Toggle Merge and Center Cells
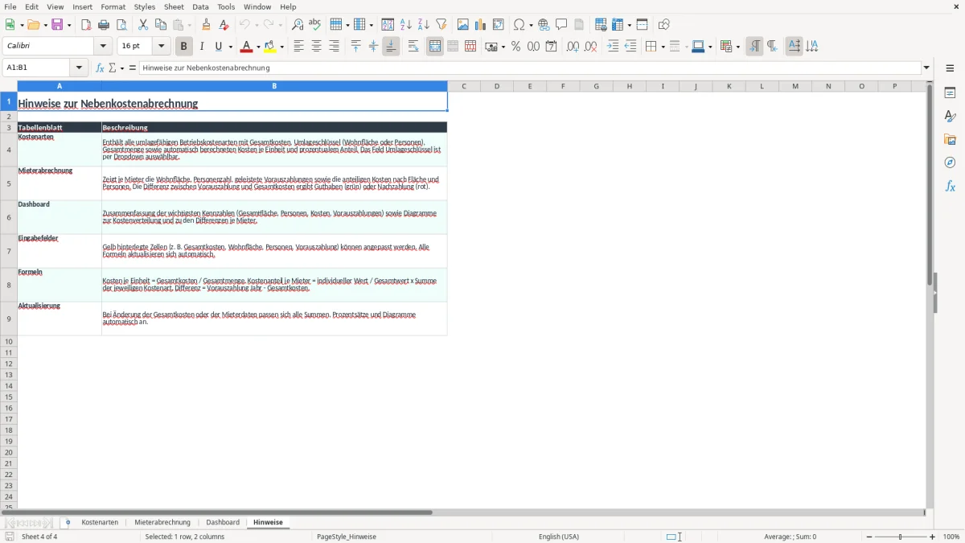The image size is (965, 543). (435, 47)
